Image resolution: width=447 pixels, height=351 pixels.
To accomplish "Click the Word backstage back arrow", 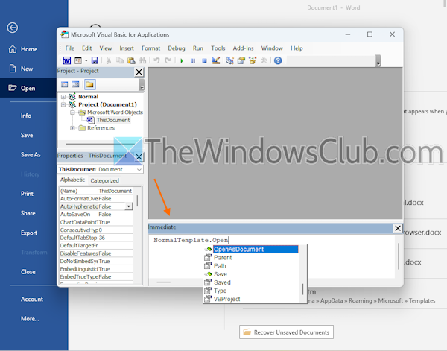I will pos(12,28).
